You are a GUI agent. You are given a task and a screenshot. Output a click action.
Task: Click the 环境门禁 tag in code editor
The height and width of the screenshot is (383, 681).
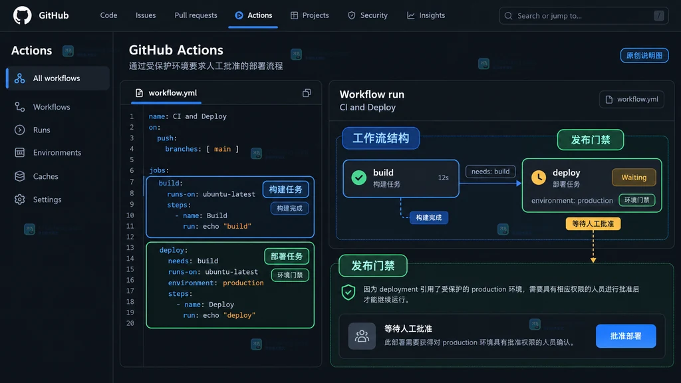(290, 275)
